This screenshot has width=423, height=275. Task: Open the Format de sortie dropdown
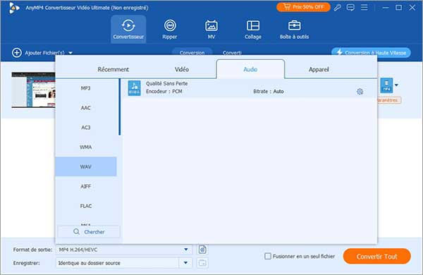(124, 250)
